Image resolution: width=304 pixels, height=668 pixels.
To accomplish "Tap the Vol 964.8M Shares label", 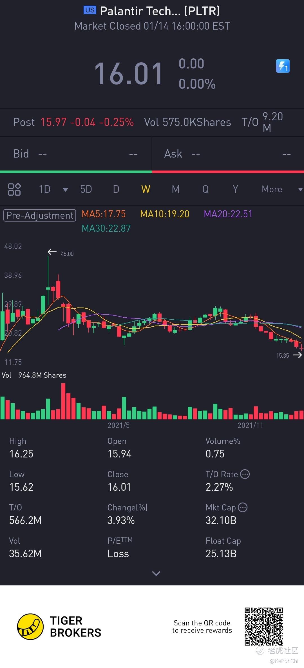I will click(34, 375).
